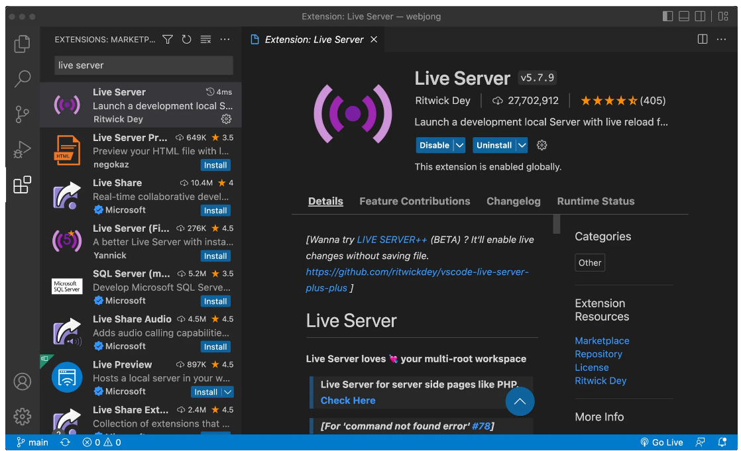The height and width of the screenshot is (451, 741).
Task: Toggle primary side bar in title bar
Action: (x=667, y=17)
